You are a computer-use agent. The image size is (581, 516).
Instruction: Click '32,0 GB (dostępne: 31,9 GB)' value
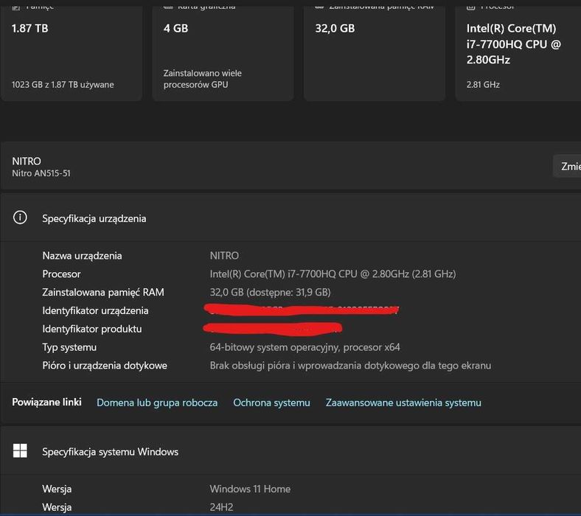pyautogui.click(x=270, y=292)
